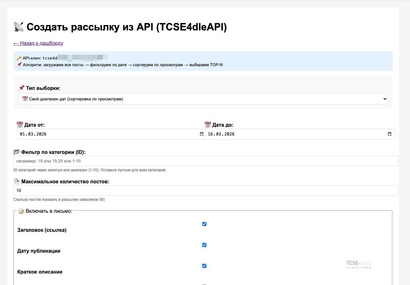Uncheck the Заголовок (ссылка) checkbox
Screen dimensions: 410x285
click(204, 224)
